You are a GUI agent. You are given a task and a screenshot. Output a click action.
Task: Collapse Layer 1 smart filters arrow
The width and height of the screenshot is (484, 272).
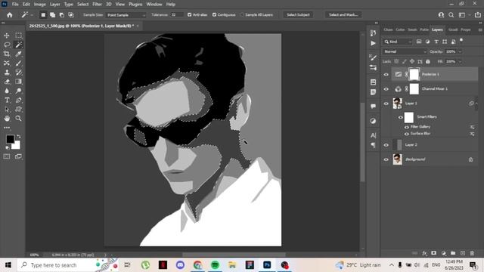click(476, 104)
